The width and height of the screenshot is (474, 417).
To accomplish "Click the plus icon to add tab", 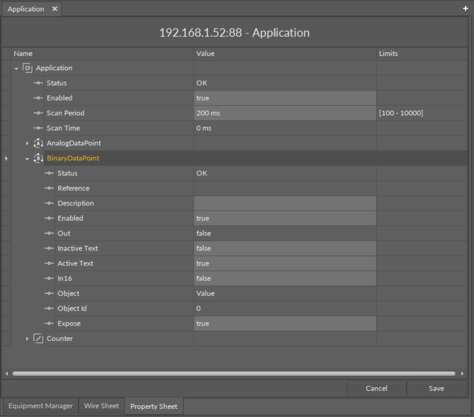I will 465,9.
